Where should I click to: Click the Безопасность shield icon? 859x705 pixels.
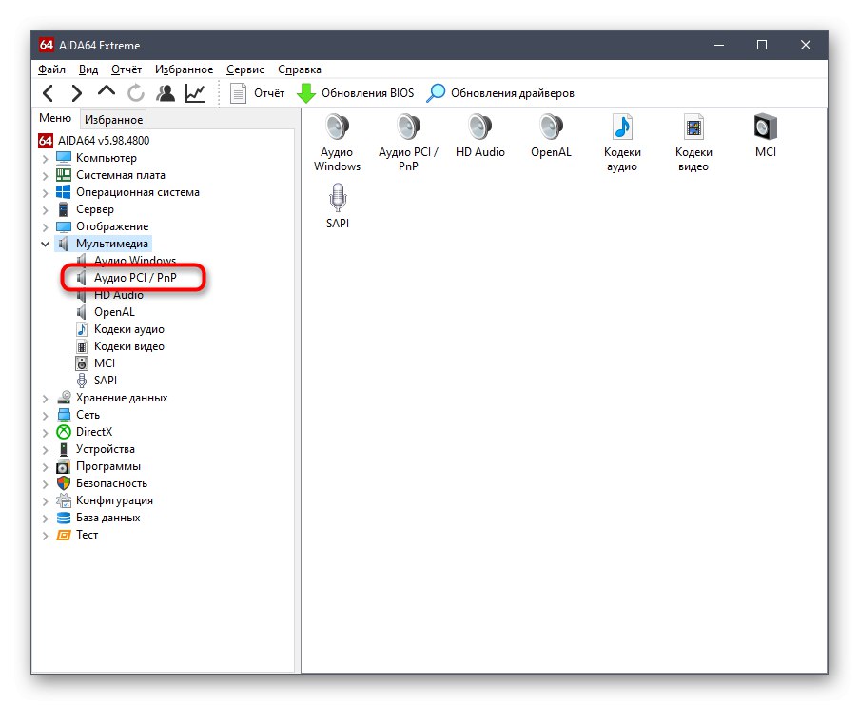coord(64,483)
